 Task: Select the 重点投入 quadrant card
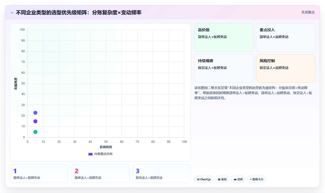pos(285,38)
